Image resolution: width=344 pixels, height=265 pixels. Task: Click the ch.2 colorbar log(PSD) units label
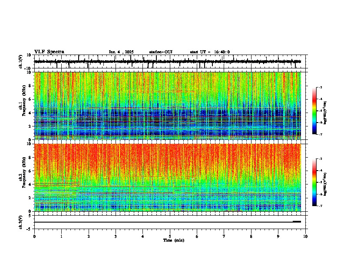point(325,184)
